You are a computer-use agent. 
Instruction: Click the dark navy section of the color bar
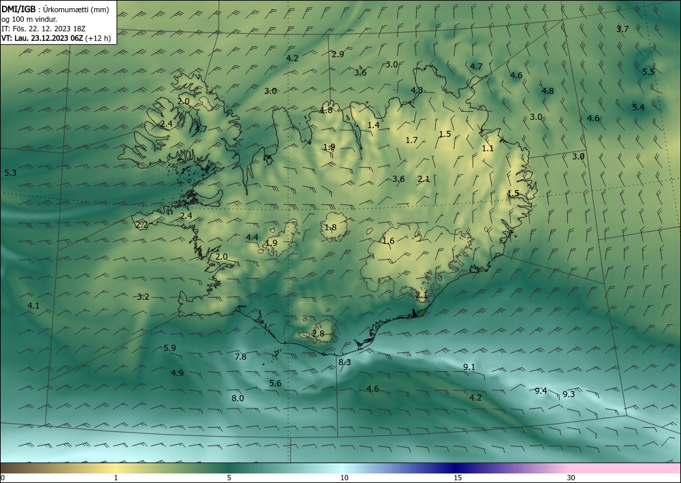(x=456, y=468)
